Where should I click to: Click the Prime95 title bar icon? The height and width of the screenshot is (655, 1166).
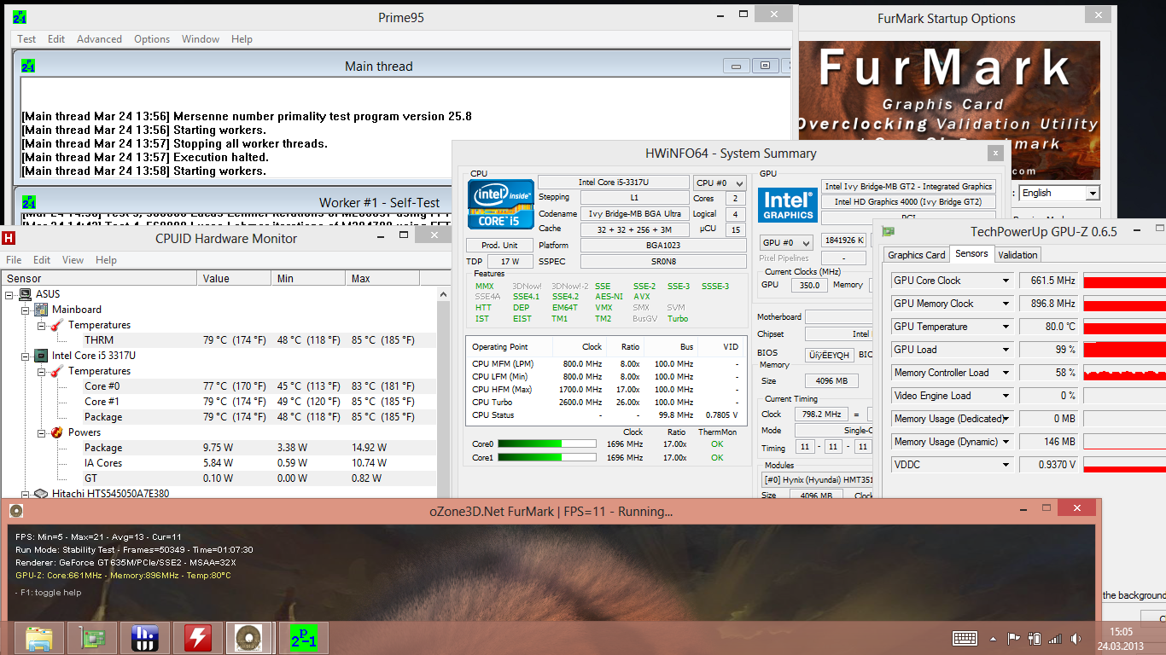20,17
